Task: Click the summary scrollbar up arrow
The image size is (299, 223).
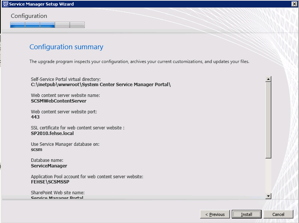Action: click(x=268, y=79)
